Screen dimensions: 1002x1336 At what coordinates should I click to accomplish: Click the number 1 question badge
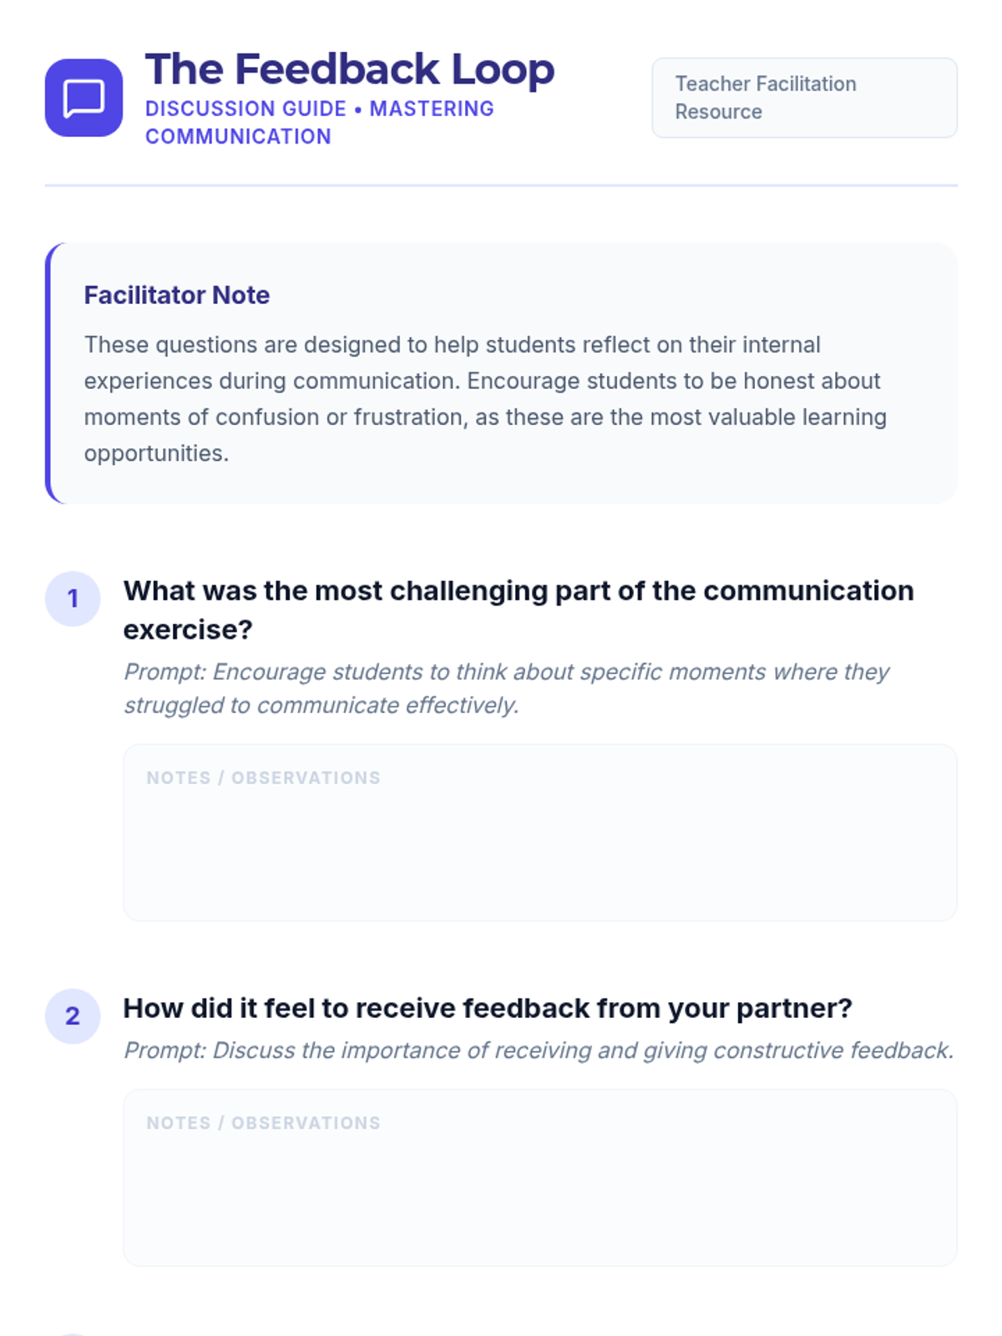pos(73,599)
